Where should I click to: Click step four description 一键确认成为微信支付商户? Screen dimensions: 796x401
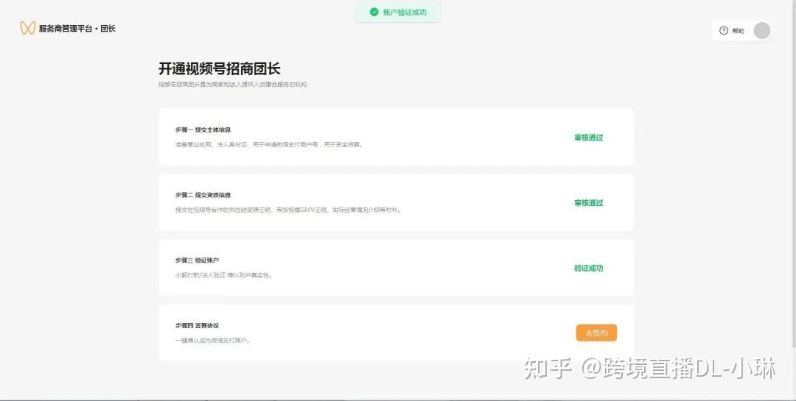pos(213,340)
